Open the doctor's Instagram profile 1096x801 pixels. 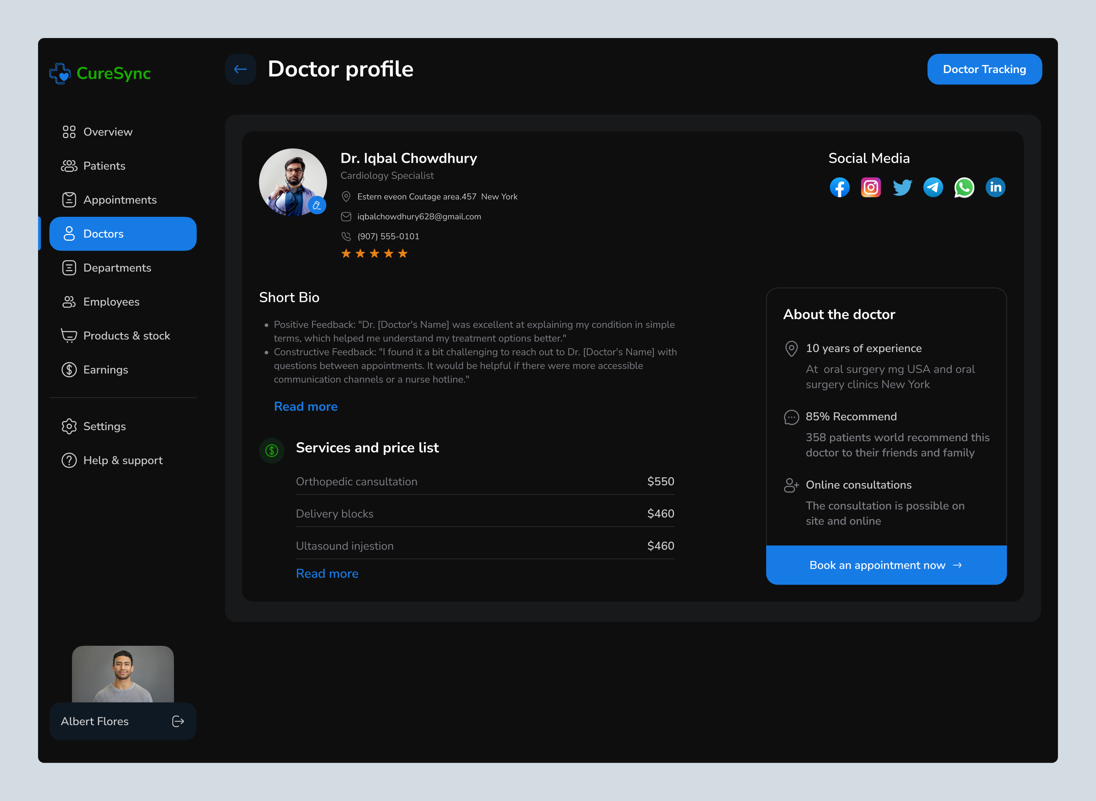click(x=870, y=187)
